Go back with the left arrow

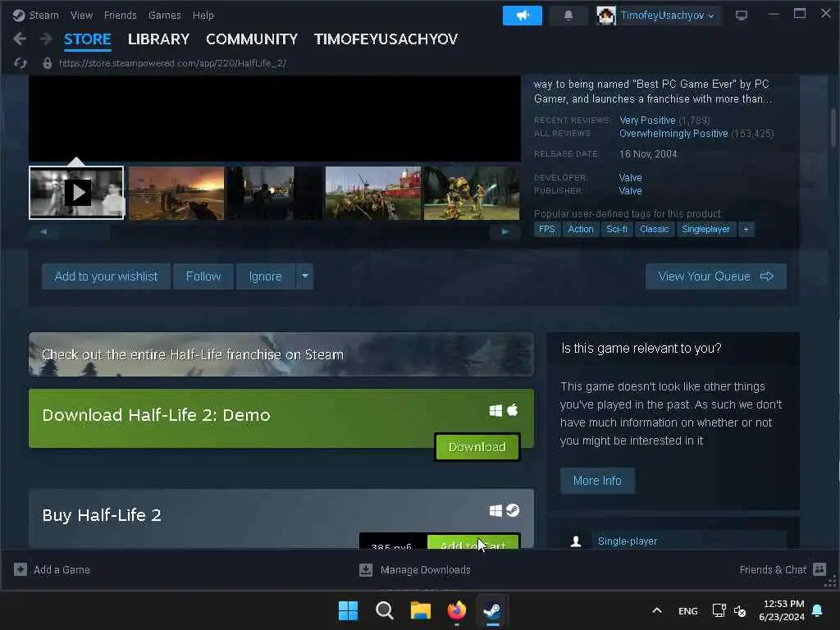click(x=20, y=39)
